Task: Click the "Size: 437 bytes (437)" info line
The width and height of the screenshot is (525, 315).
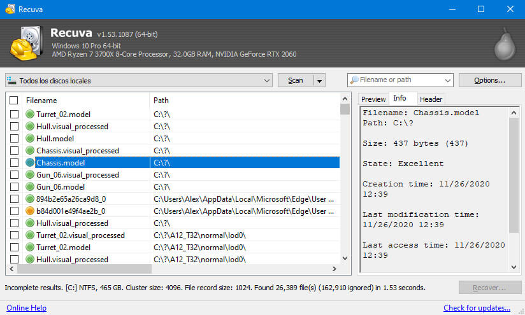Action: coord(415,143)
